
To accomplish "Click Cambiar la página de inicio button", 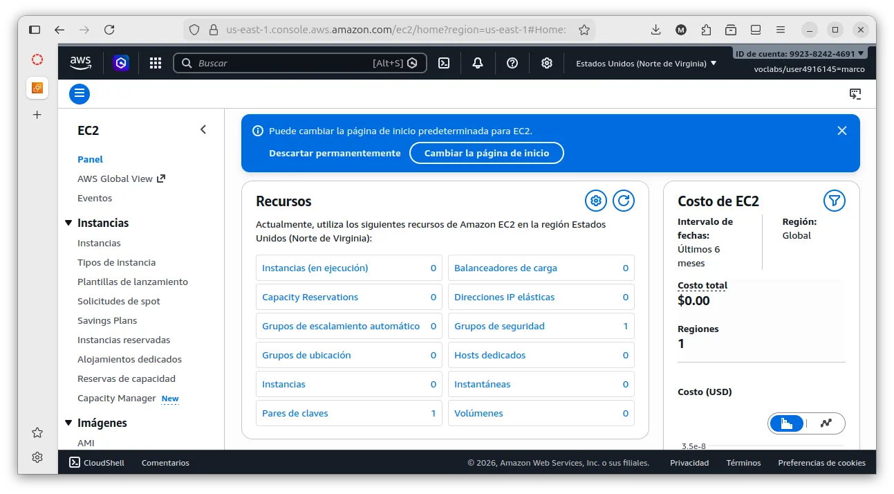I will tap(486, 153).
